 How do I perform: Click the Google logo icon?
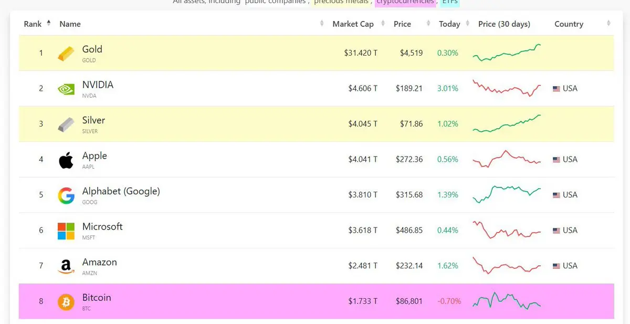point(66,195)
